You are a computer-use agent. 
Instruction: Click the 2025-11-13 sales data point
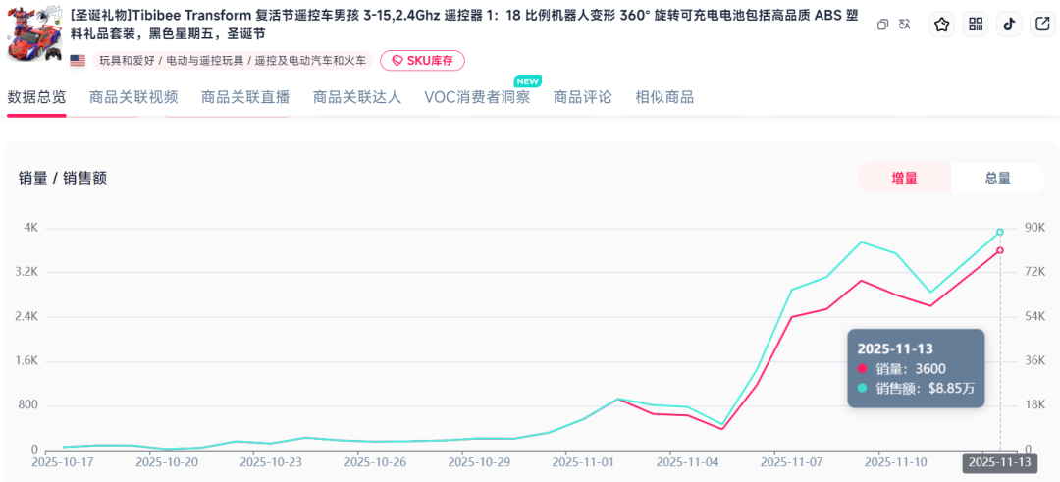click(999, 250)
